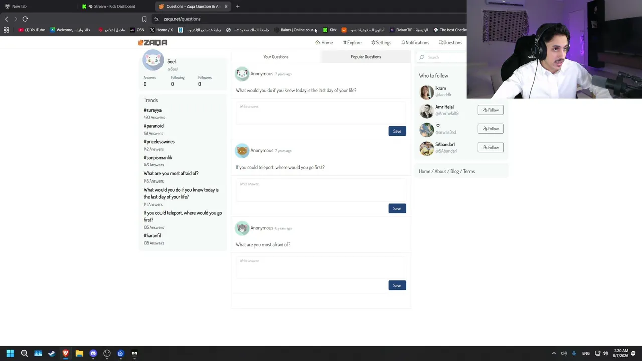
Task: Open trend 'What are you most afraid of?'
Action: (x=171, y=173)
